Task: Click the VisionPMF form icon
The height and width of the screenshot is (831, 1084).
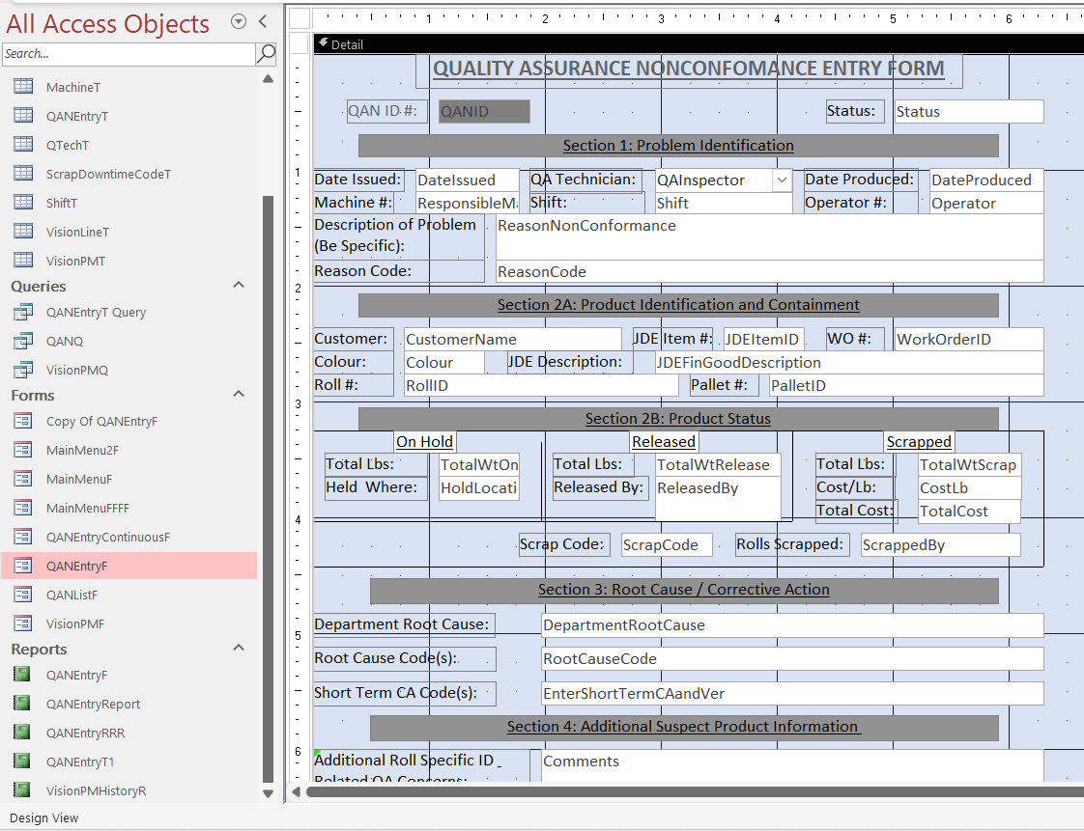Action: pyautogui.click(x=23, y=623)
